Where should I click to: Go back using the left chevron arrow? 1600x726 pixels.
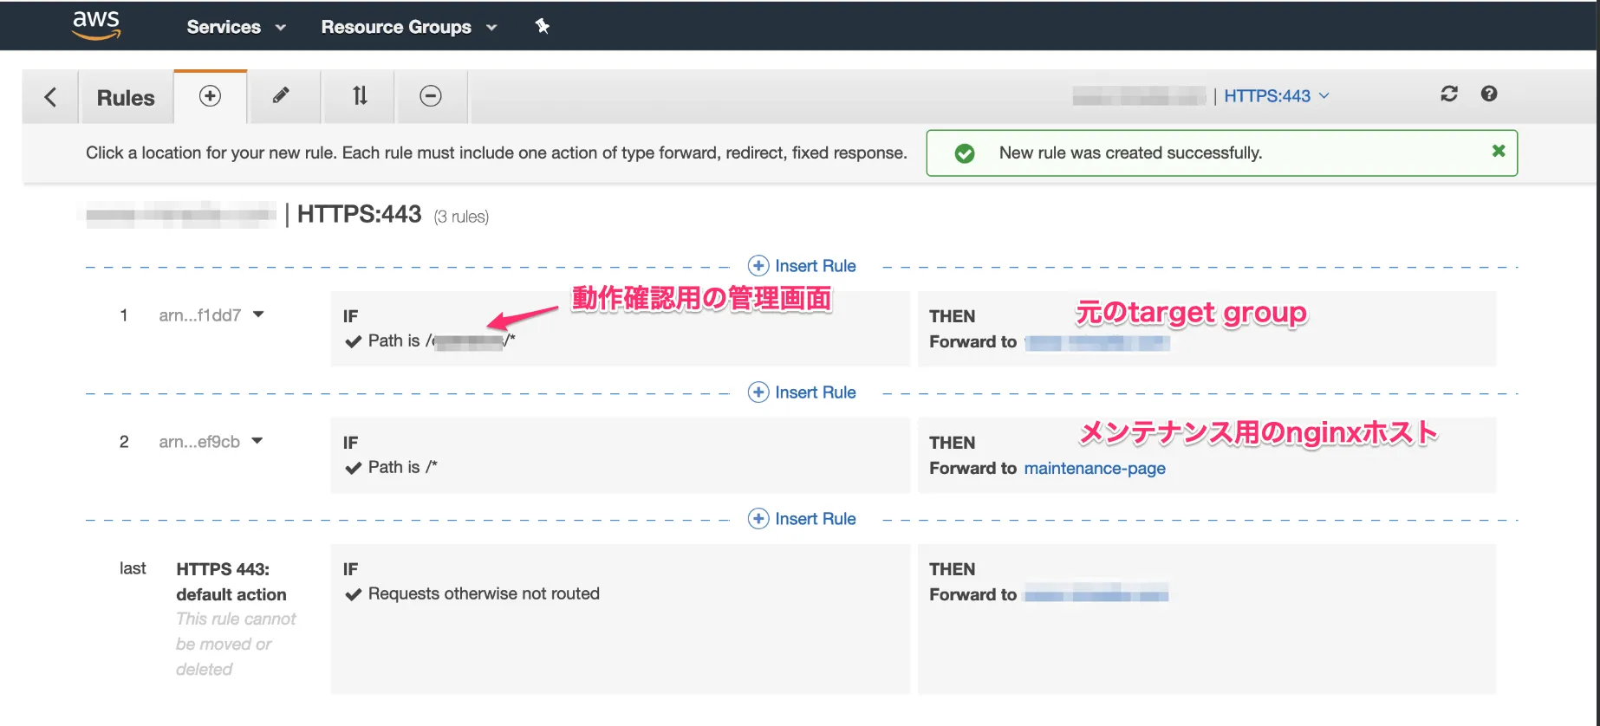coord(50,97)
